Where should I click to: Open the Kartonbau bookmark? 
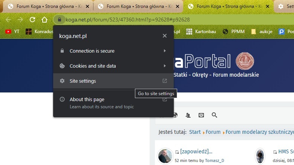click(x=202, y=32)
